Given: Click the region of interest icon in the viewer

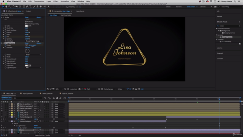Looking at the screenshot, I should 99,89.
